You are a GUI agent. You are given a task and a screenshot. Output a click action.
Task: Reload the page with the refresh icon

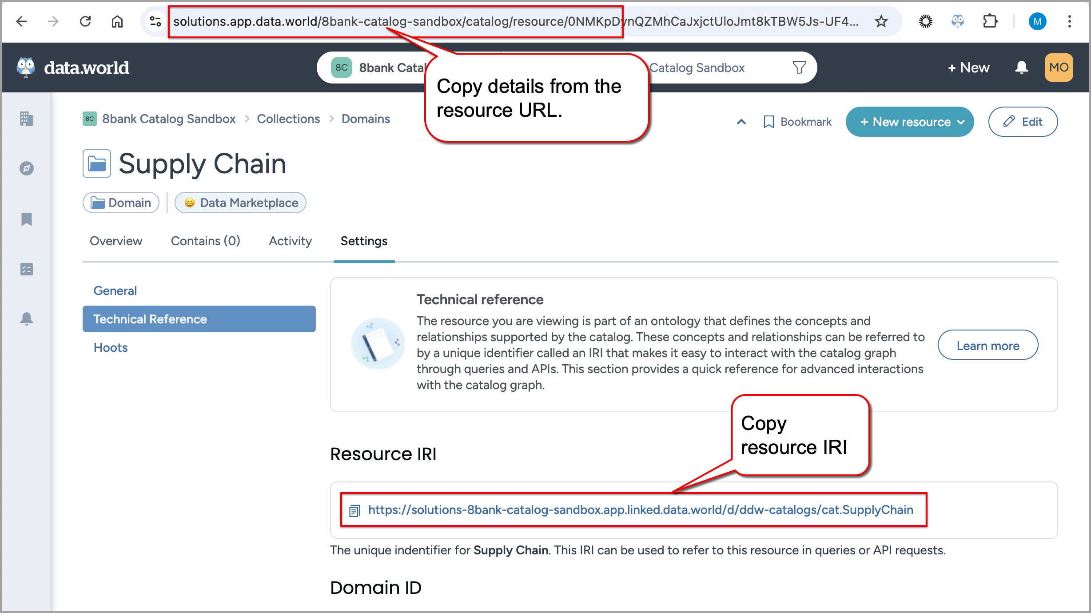[x=85, y=21]
